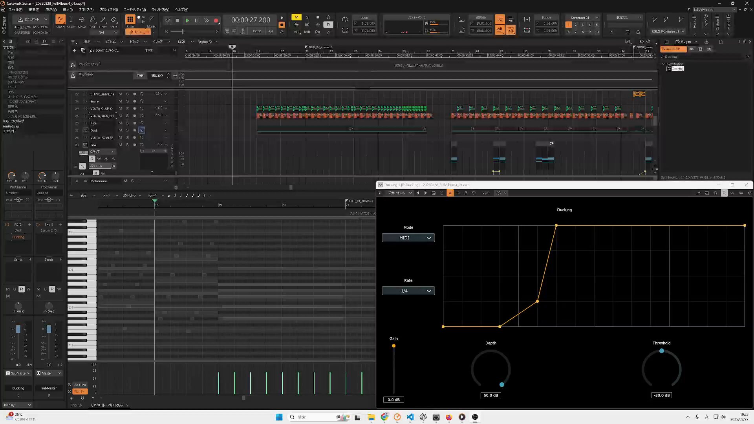Solo the VOLTA_CLAP_O track
The width and height of the screenshot is (754, 424).
[127, 108]
